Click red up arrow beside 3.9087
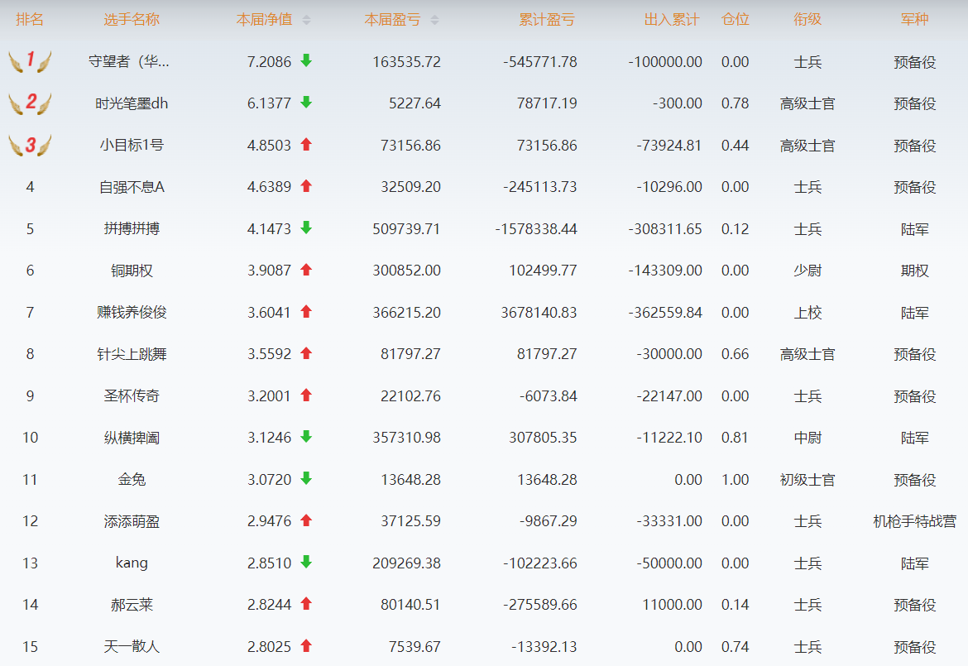 [306, 270]
